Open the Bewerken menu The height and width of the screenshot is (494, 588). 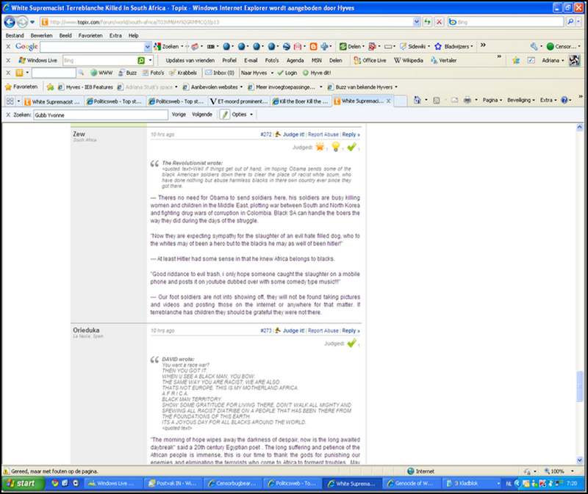41,35
